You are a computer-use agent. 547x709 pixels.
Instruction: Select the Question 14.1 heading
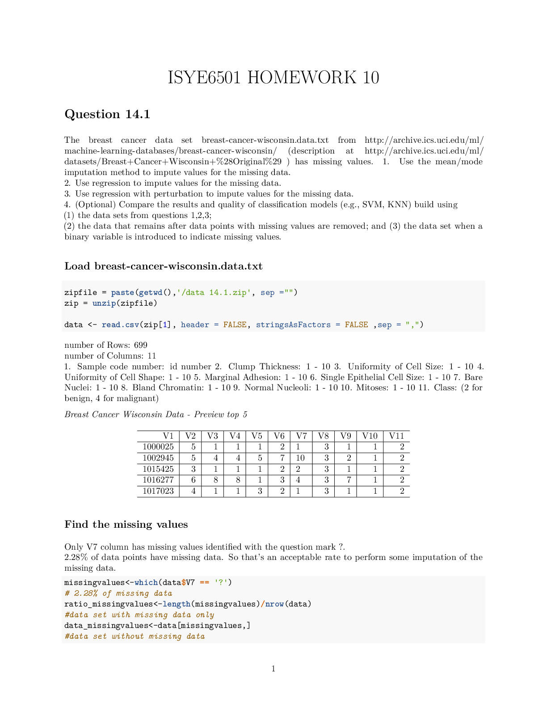coord(107,114)
